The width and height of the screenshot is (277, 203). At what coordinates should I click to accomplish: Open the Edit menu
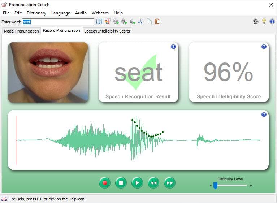coord(18,13)
